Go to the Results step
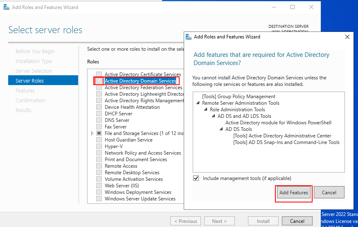The height and width of the screenshot is (227, 358). click(x=23, y=110)
